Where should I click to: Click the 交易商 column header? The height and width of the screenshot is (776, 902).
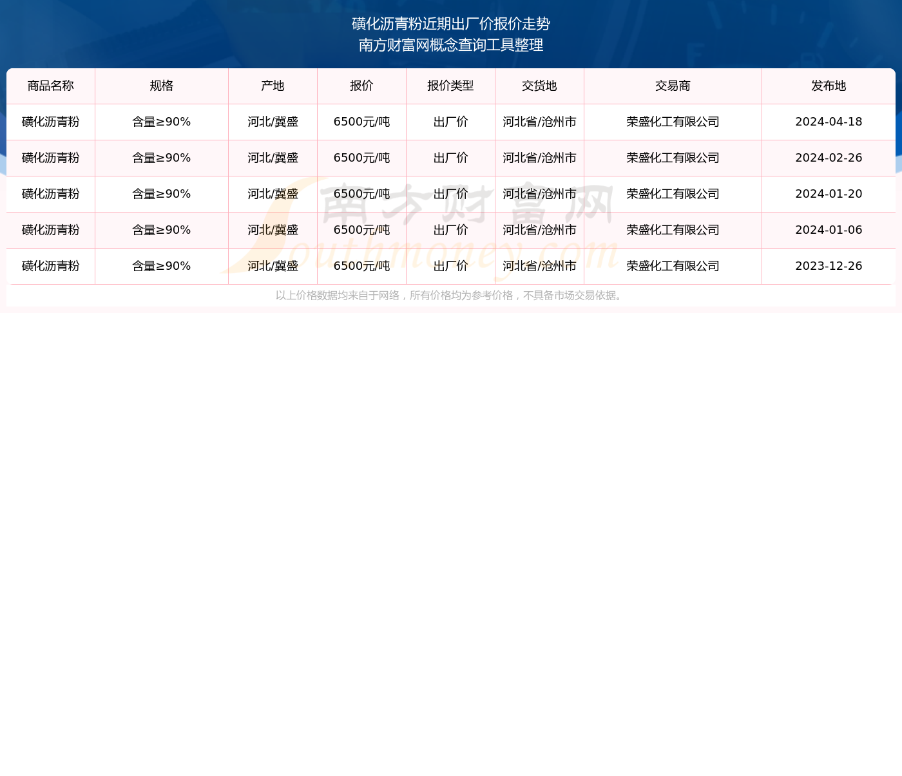(x=673, y=86)
